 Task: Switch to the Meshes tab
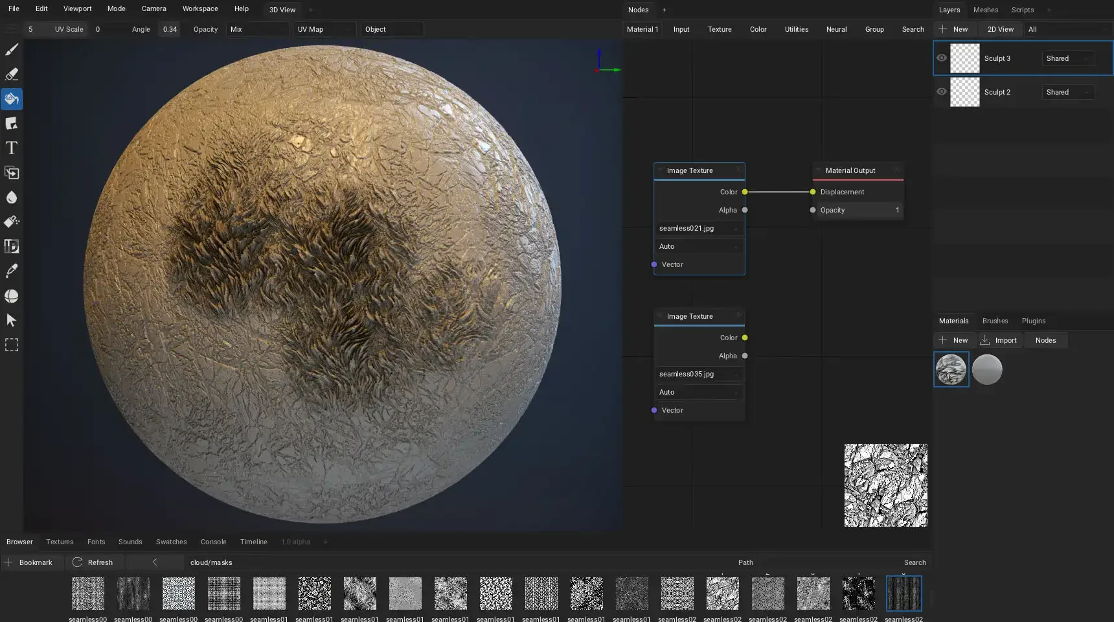[x=986, y=10]
